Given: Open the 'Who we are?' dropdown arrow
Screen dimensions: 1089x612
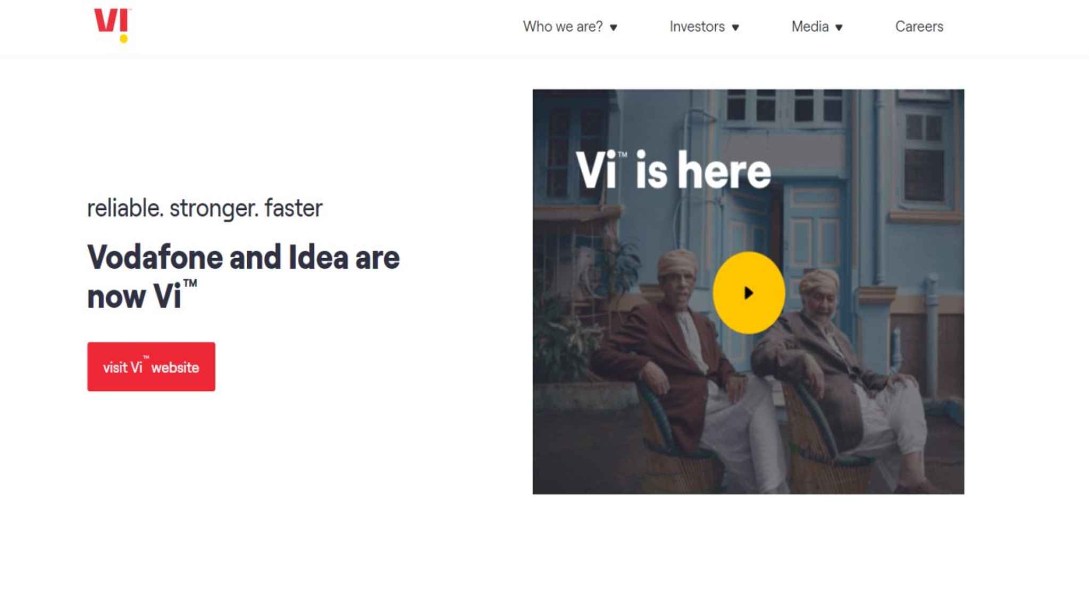Looking at the screenshot, I should (615, 27).
